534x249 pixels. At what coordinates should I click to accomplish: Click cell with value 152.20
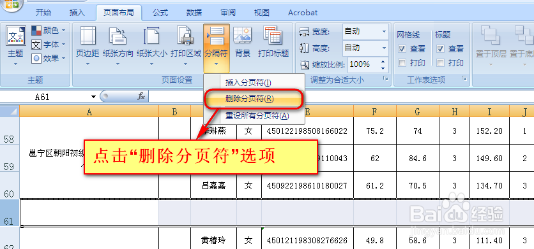(x=490, y=131)
